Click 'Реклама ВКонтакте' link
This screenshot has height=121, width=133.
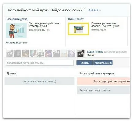17,43
